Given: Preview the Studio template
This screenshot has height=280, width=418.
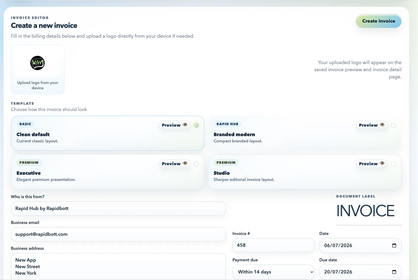Looking at the screenshot, I should pyautogui.click(x=372, y=164).
